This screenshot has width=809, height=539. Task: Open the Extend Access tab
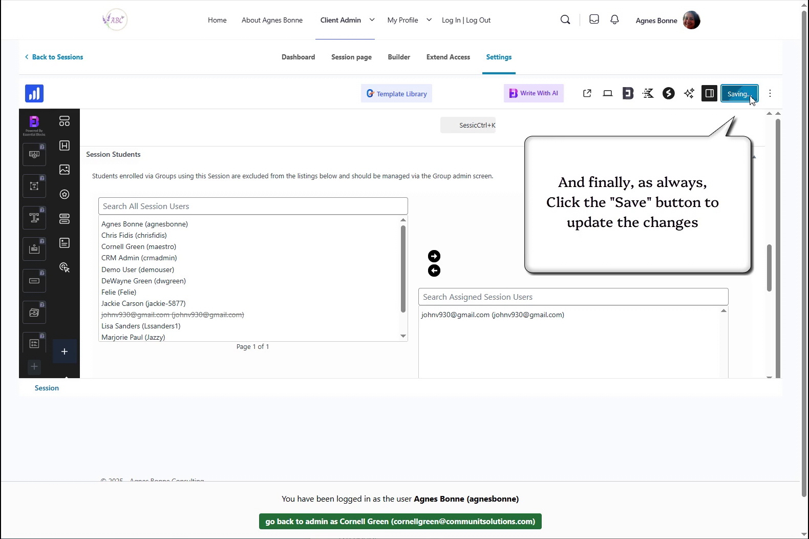(448, 57)
